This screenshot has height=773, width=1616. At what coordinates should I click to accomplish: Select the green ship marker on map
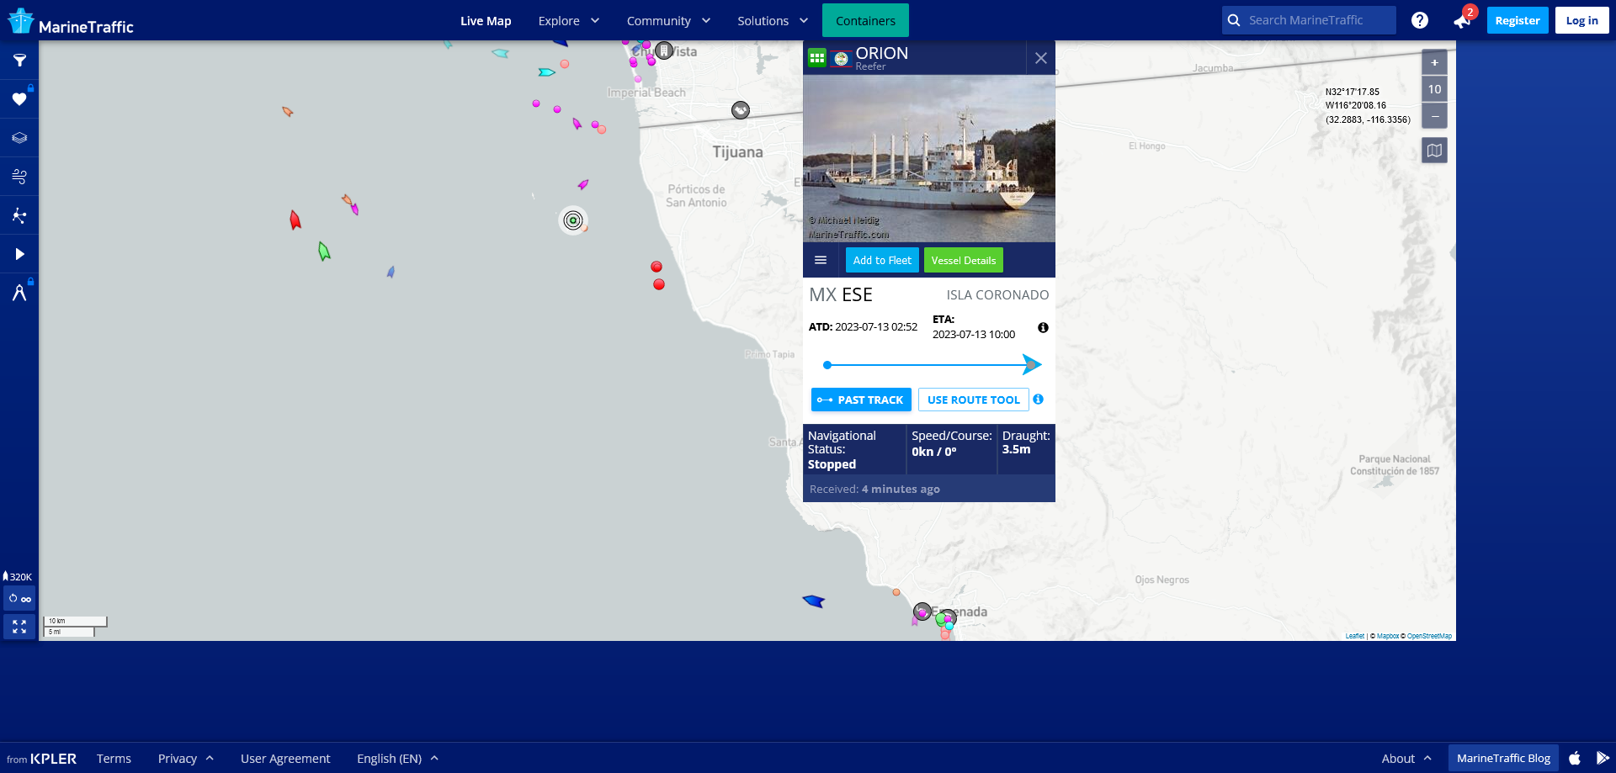point(324,251)
